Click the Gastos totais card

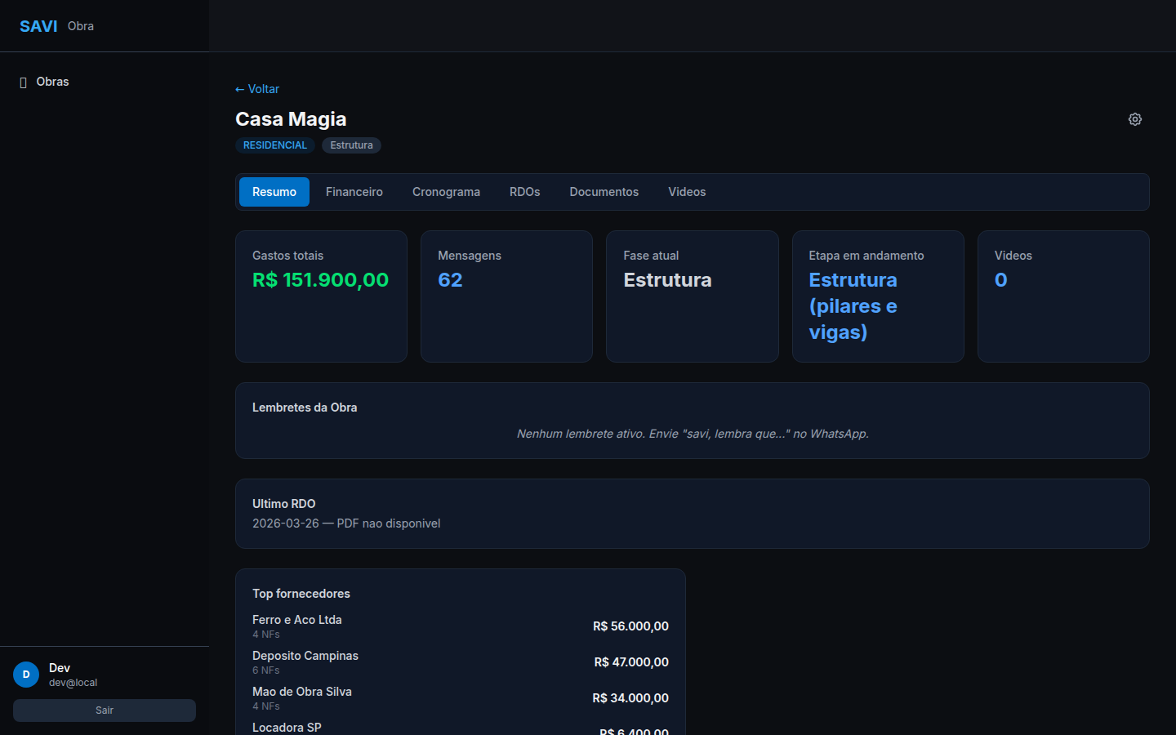pyautogui.click(x=321, y=296)
